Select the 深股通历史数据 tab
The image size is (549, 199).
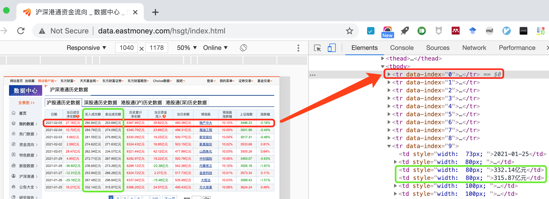101,103
